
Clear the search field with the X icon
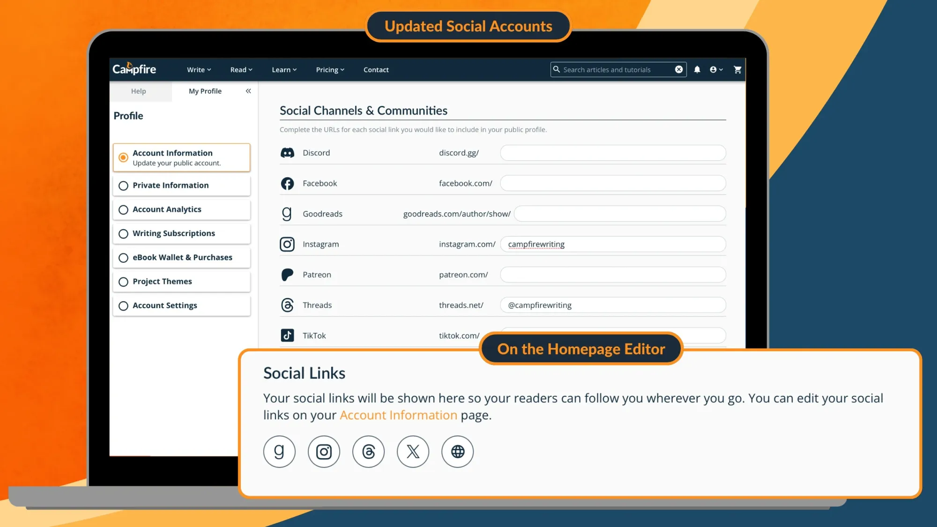click(x=678, y=69)
